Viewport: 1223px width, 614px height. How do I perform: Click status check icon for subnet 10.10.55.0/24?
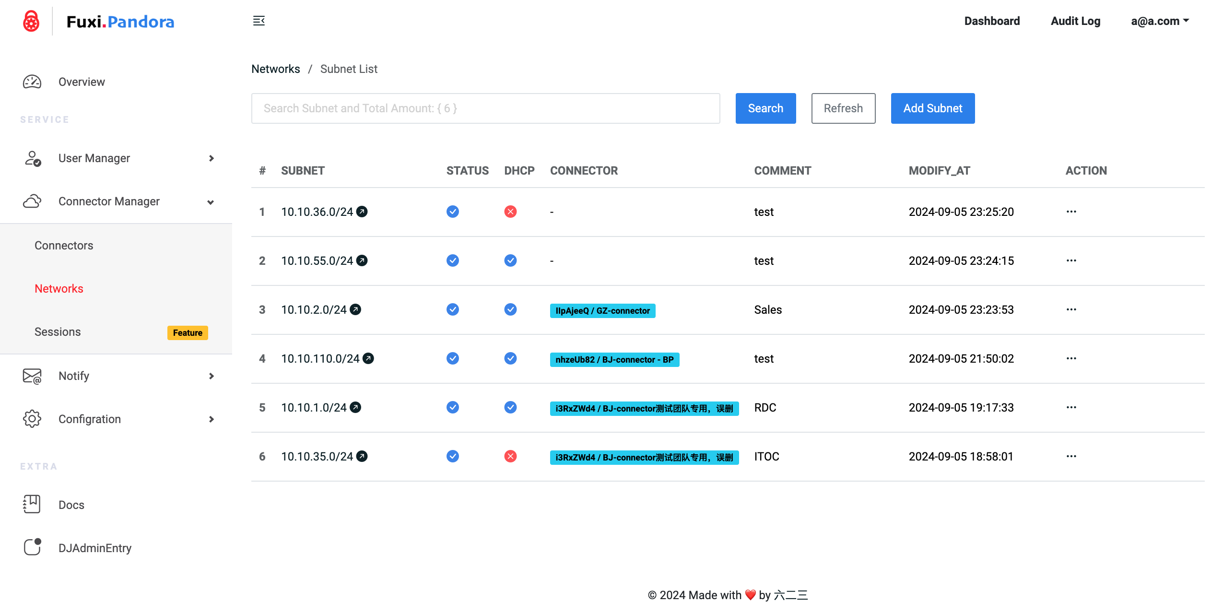[x=453, y=260]
